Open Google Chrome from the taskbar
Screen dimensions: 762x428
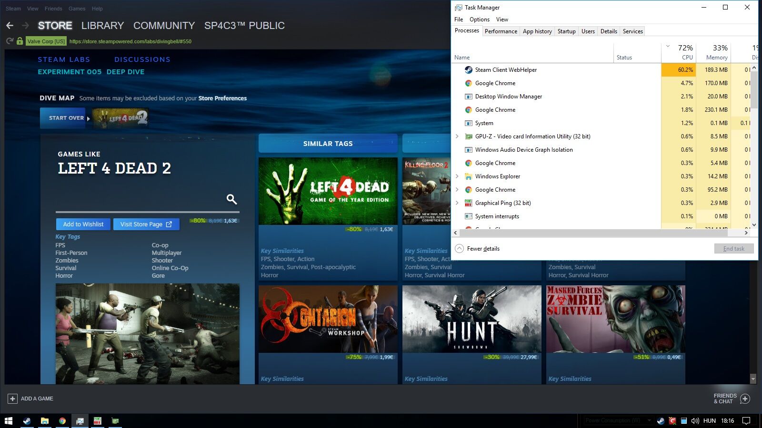(x=62, y=421)
